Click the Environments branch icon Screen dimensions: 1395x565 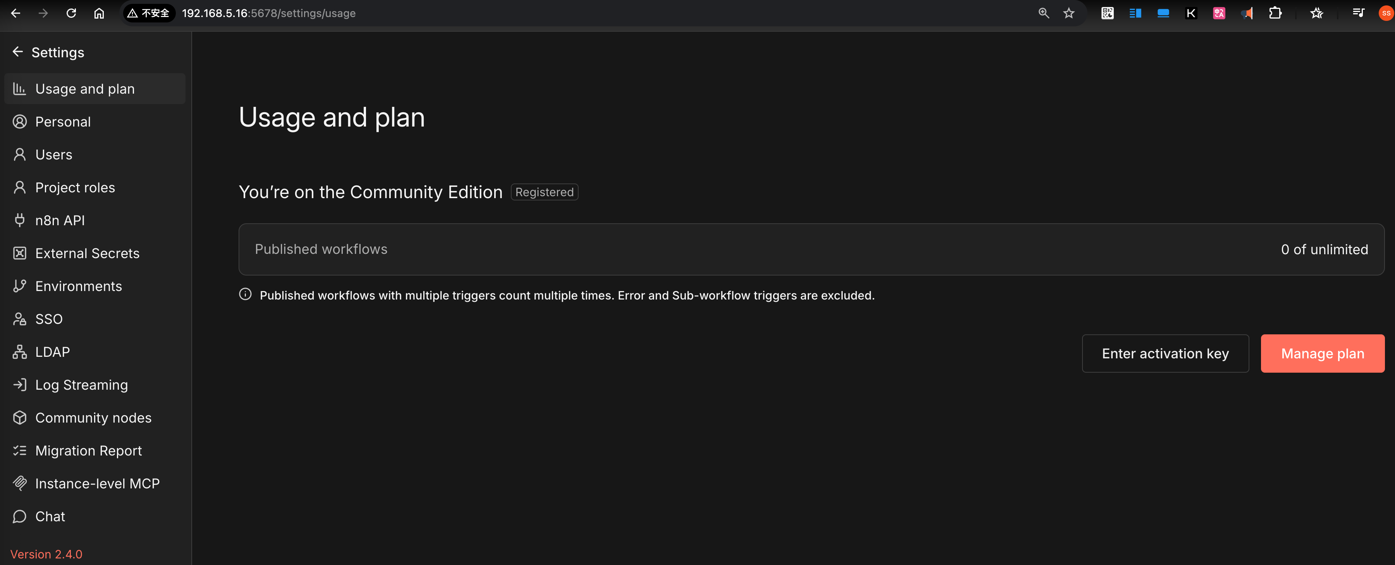click(19, 286)
